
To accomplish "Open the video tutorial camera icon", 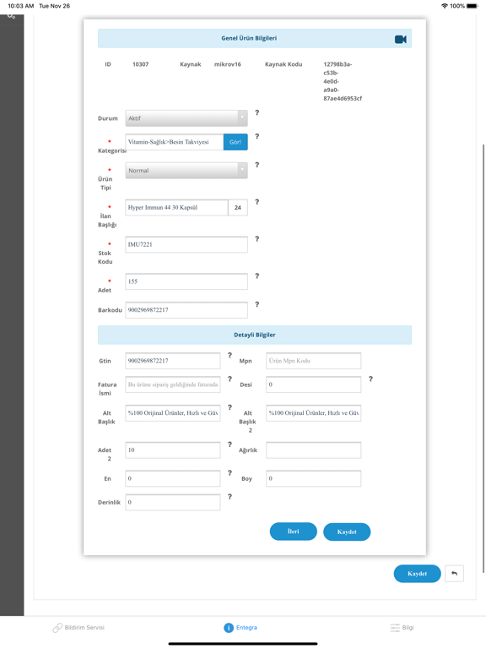I will point(401,40).
